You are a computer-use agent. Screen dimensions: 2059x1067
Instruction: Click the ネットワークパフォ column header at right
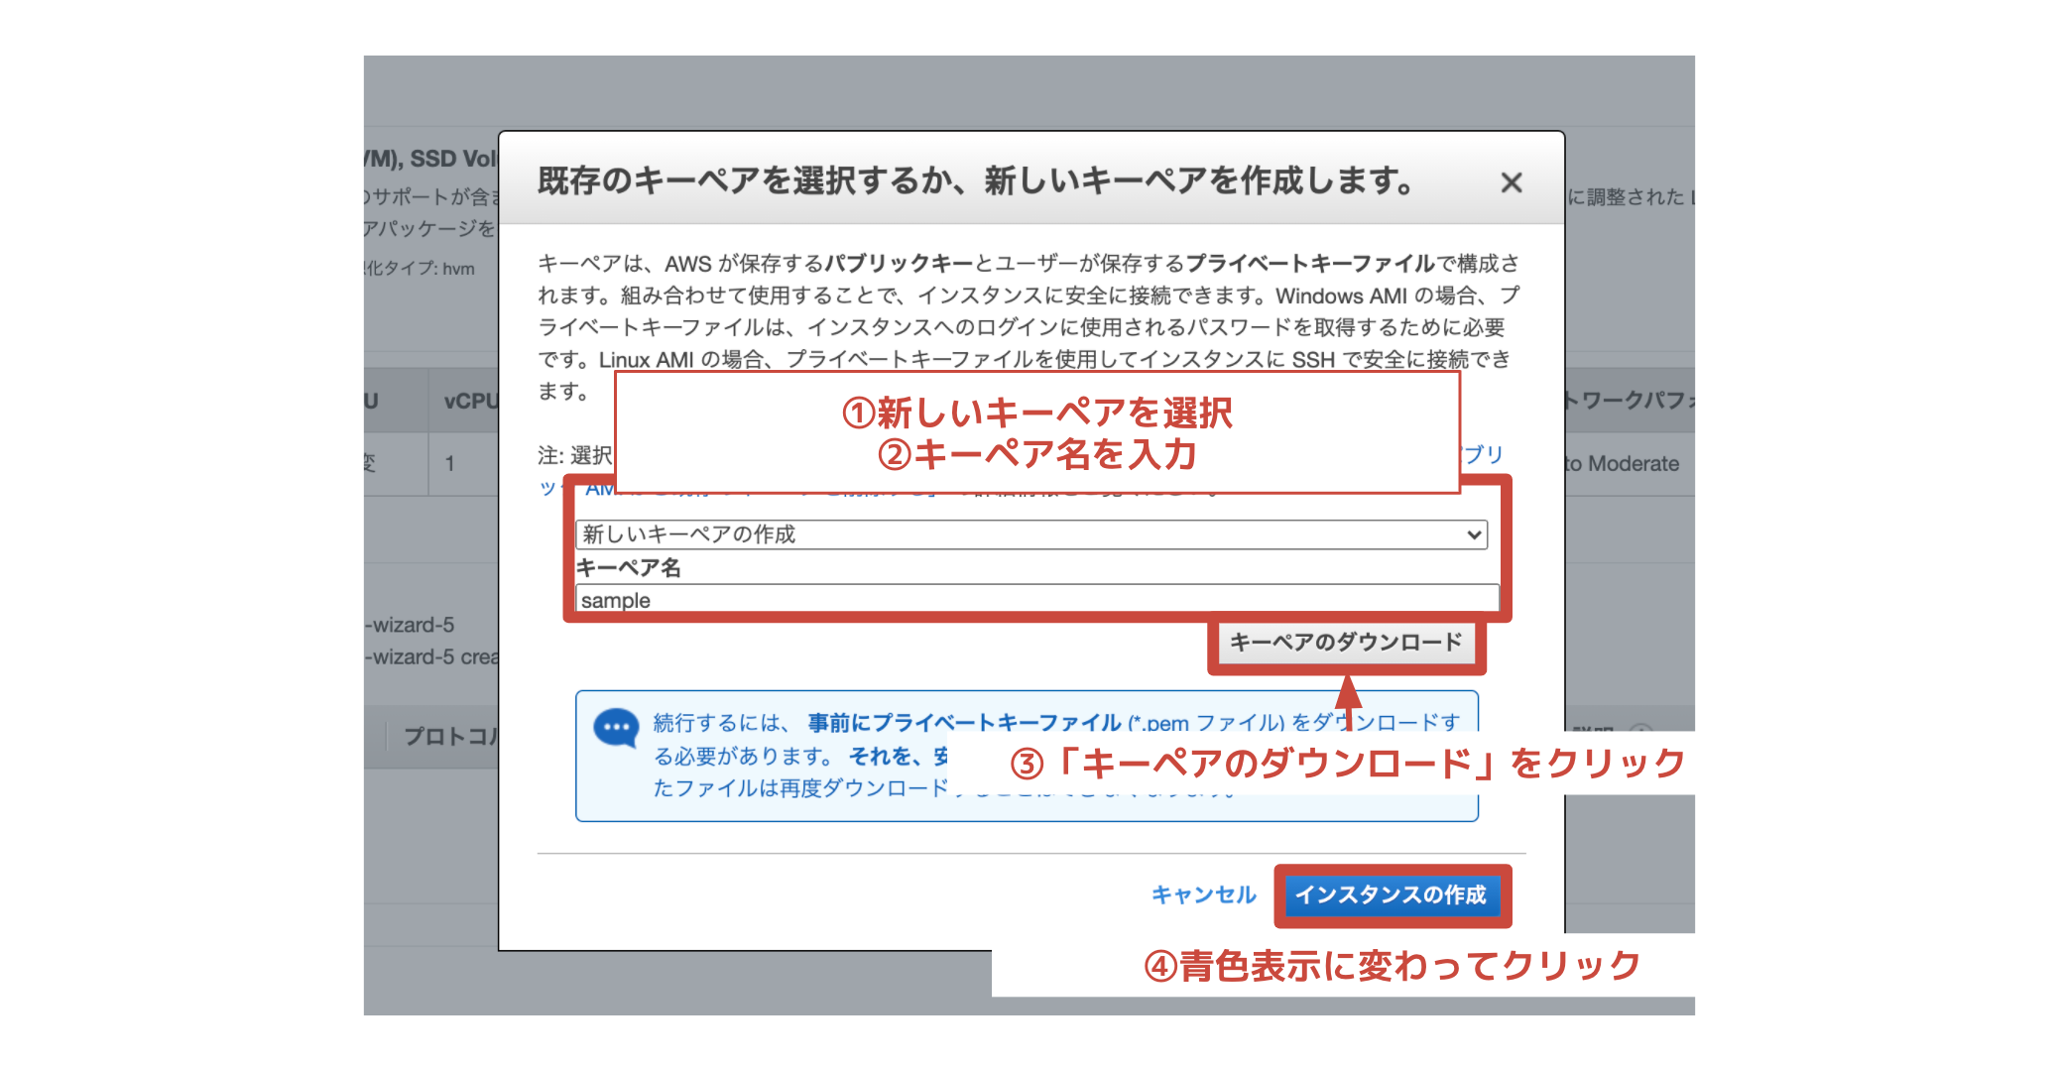[x=1629, y=401]
